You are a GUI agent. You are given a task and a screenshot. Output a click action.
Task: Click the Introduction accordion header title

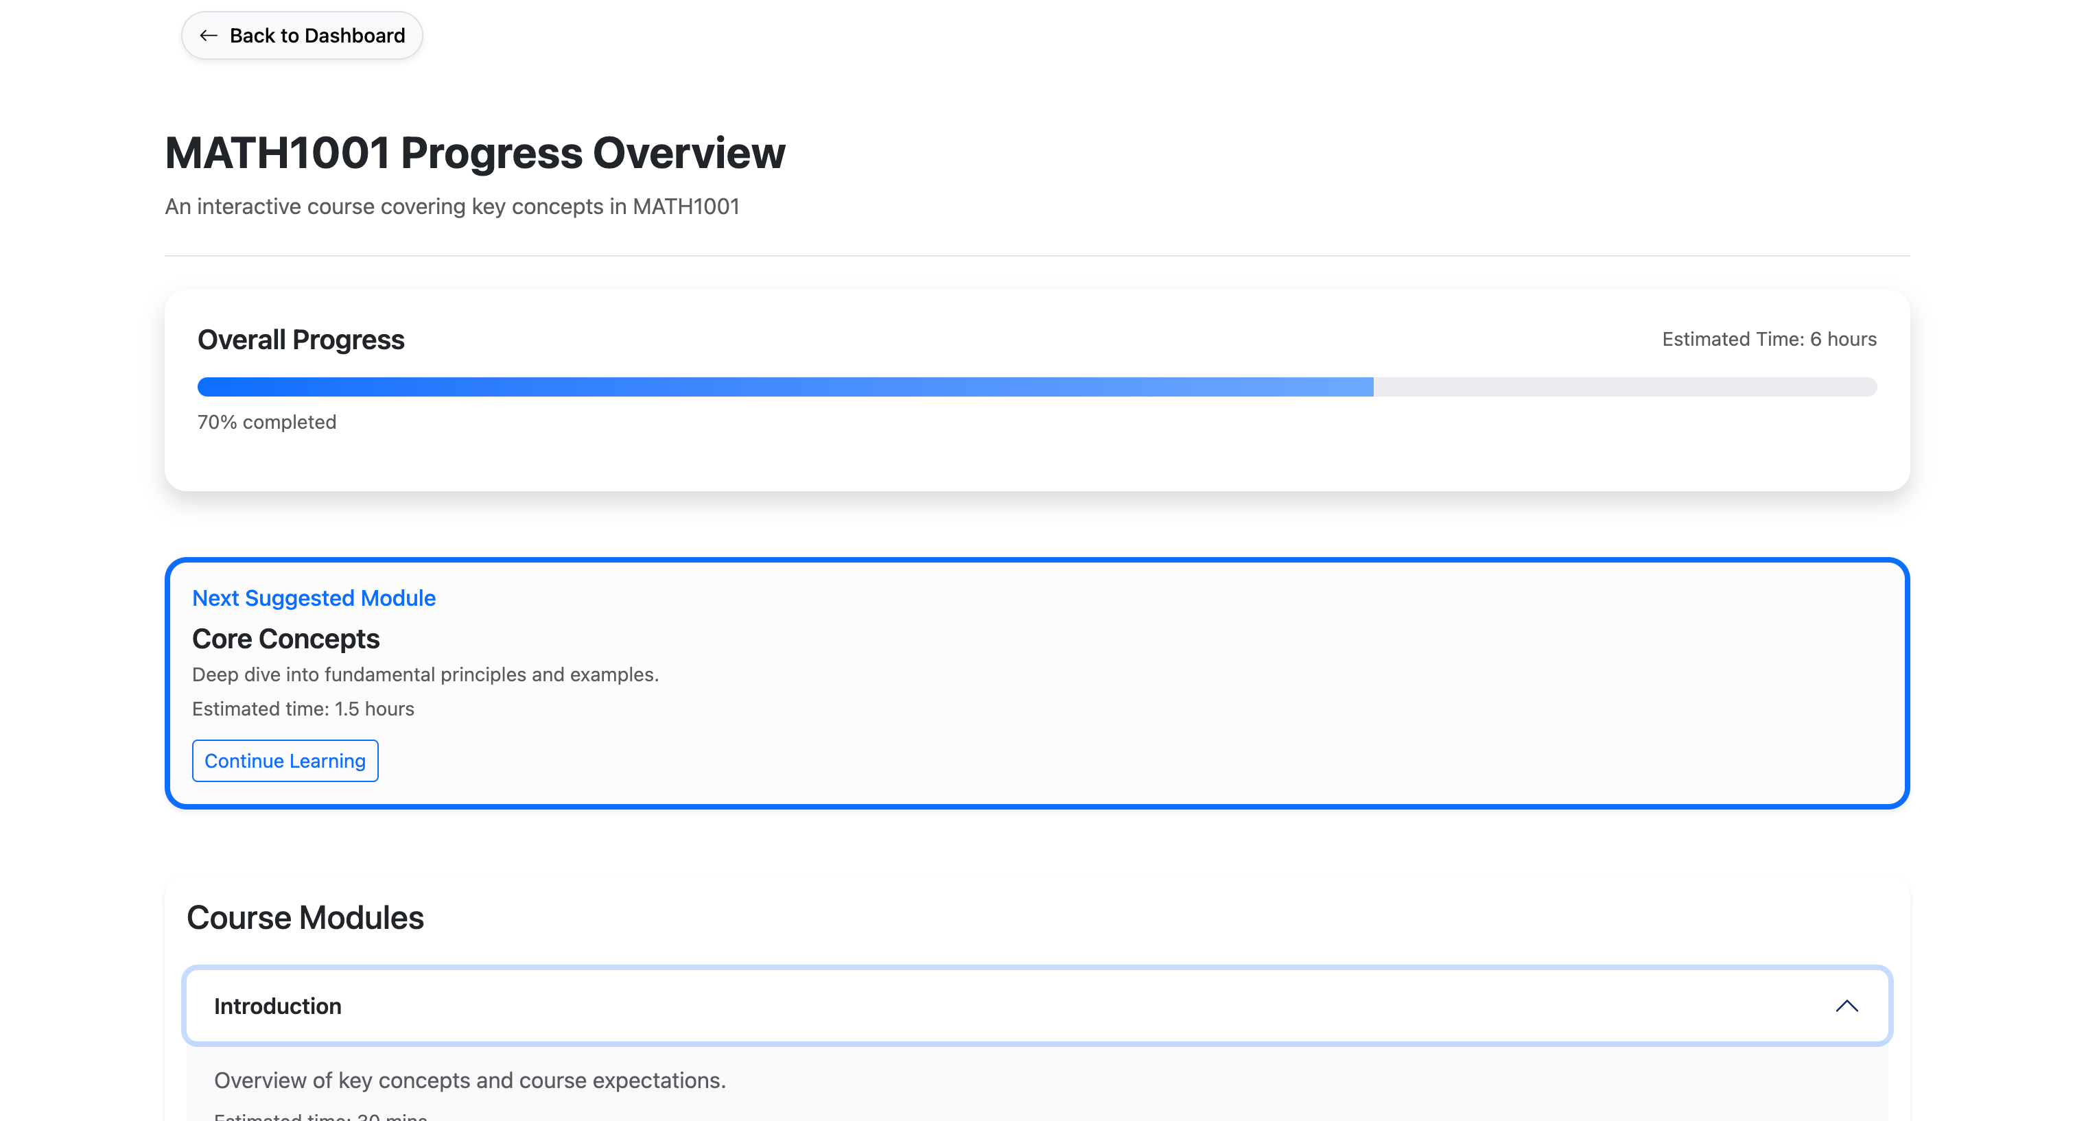[x=278, y=1006]
